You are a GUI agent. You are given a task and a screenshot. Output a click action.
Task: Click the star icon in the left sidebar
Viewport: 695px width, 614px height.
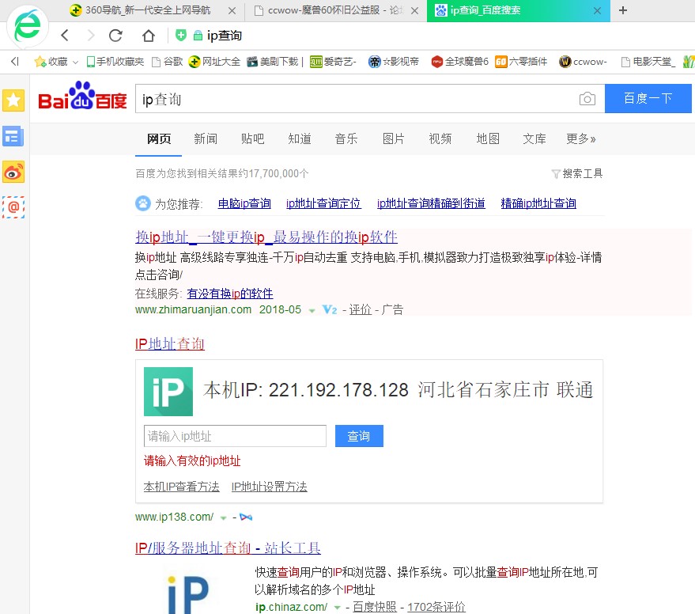[x=13, y=100]
